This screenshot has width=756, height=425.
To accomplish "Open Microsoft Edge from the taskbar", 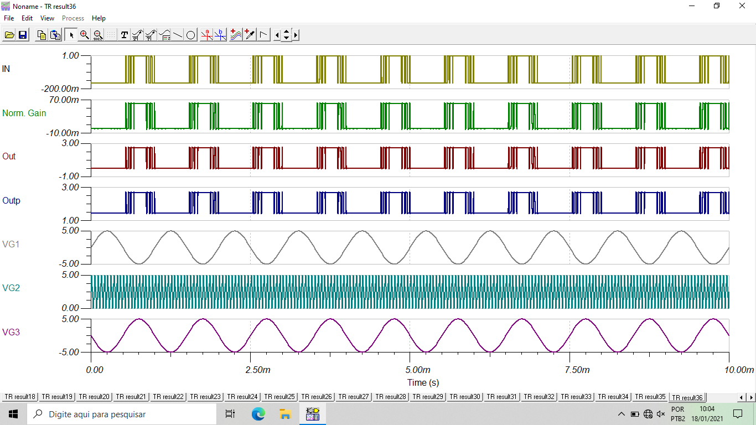I will pos(258,414).
